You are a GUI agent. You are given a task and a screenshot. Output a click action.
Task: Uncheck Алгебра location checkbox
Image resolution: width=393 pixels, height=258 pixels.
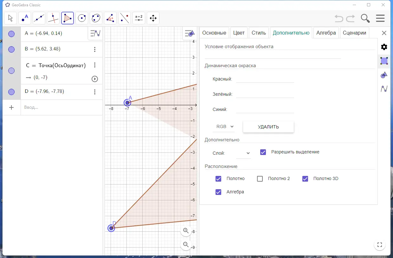coord(218,192)
